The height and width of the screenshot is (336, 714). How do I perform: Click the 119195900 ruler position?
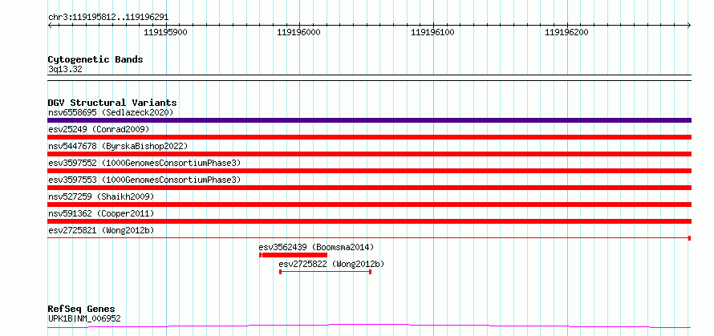pos(165,32)
